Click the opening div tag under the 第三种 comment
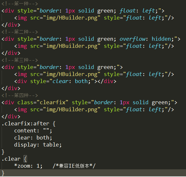The height and width of the screenshot is (177, 186). coord(62,67)
